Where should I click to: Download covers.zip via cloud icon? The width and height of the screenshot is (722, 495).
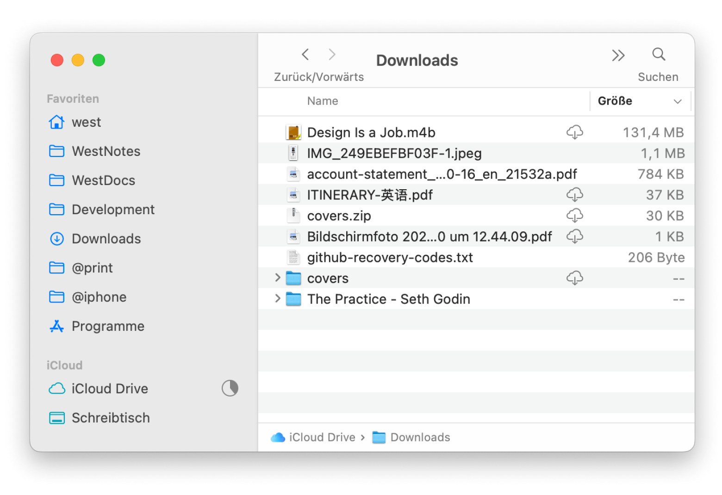click(x=574, y=216)
